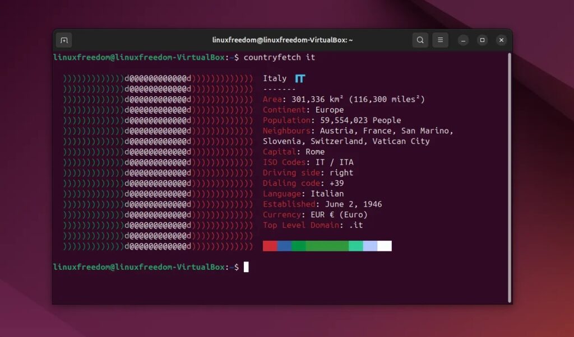Click the 'Population' label in output
Image resolution: width=574 pixels, height=337 pixels.
286,120
